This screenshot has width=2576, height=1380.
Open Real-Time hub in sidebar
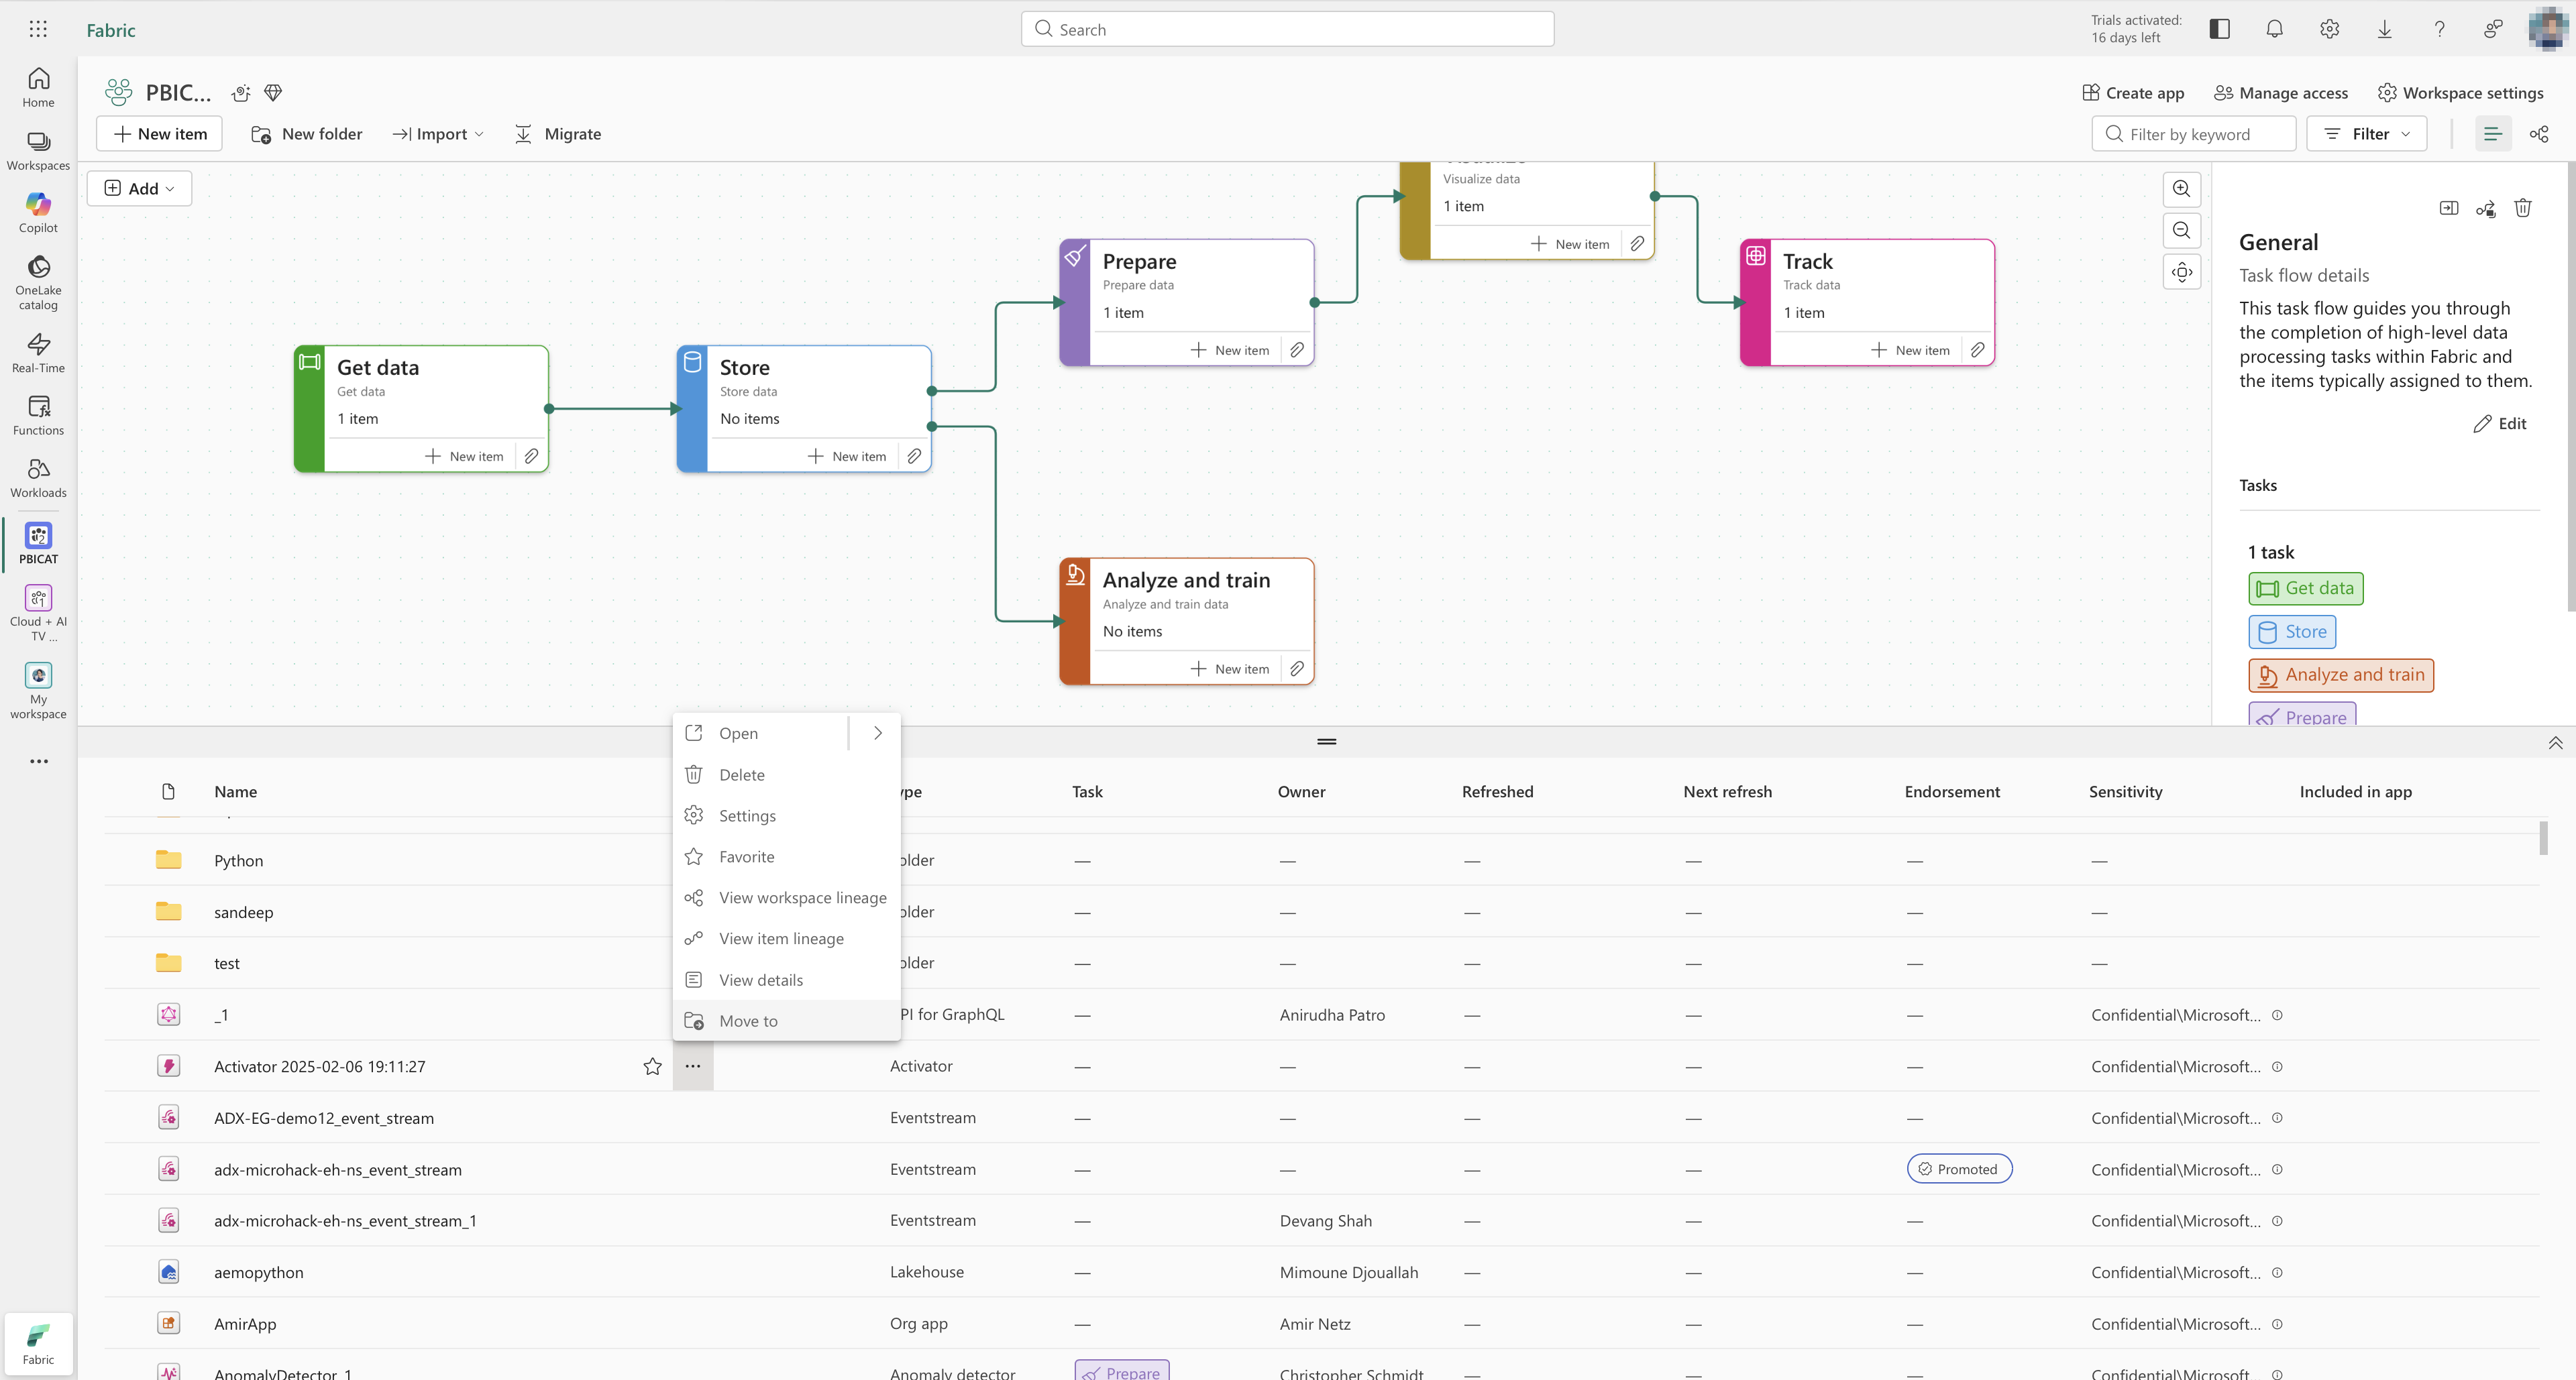click(38, 354)
